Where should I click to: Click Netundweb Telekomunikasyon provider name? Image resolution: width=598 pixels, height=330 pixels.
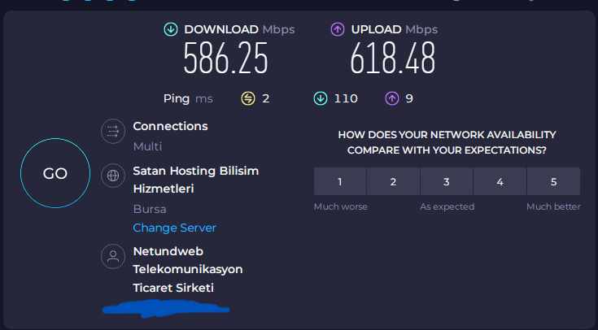click(x=188, y=269)
